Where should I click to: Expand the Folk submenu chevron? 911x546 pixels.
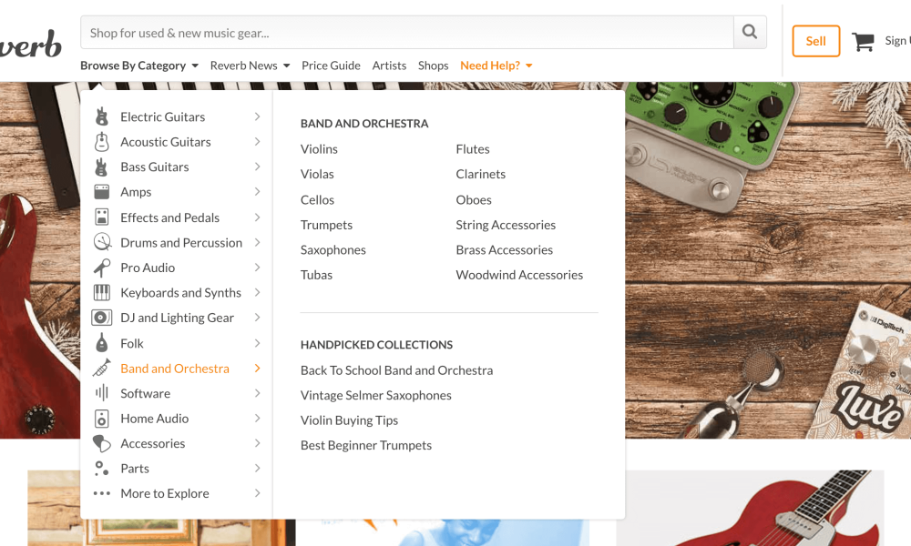(x=258, y=343)
